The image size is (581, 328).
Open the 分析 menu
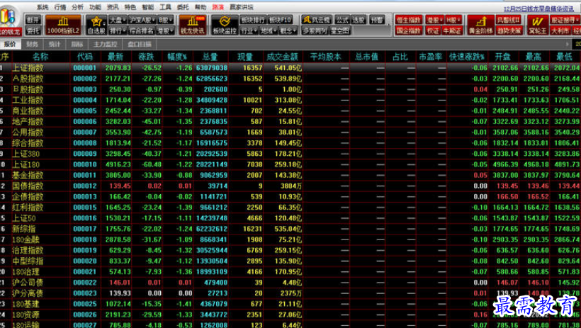click(77, 7)
